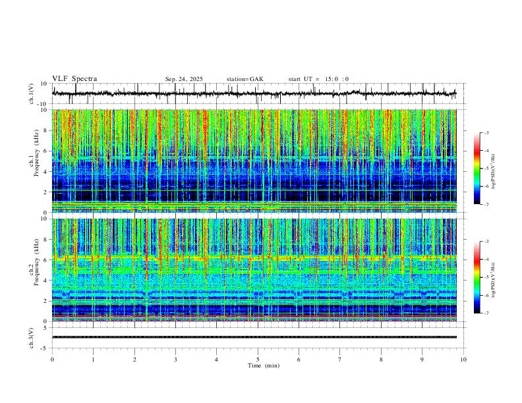Click the "ch.3(V)" axis label
522x403 pixels.
(x=32, y=338)
